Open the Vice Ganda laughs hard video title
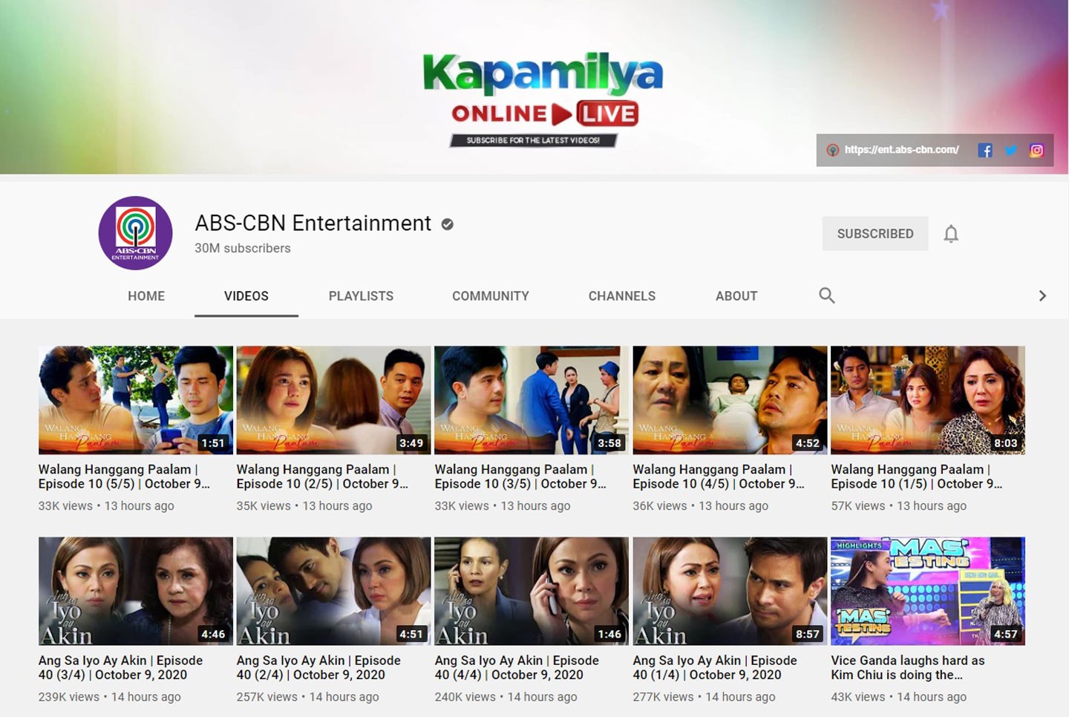1069x717 pixels. 907,667
